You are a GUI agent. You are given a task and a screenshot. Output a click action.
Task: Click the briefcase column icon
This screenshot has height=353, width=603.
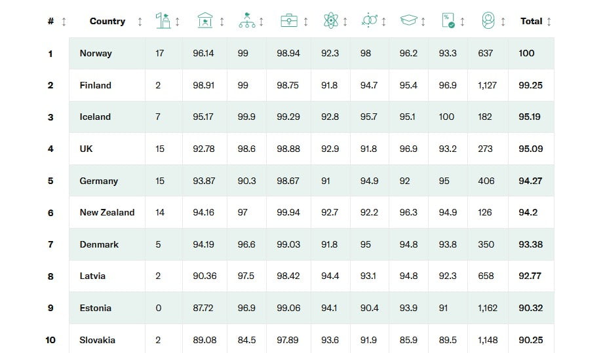(289, 21)
